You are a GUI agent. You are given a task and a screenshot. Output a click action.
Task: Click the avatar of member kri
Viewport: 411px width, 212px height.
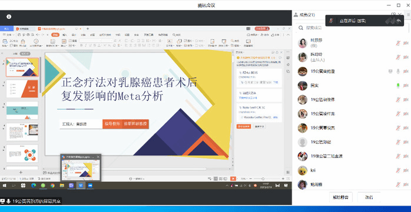coord(303,170)
